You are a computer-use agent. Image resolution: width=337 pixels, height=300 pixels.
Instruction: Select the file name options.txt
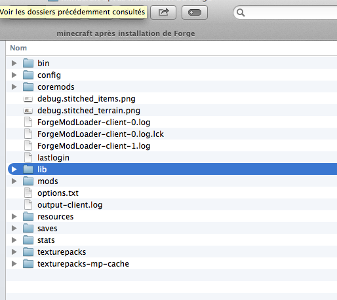(x=58, y=193)
